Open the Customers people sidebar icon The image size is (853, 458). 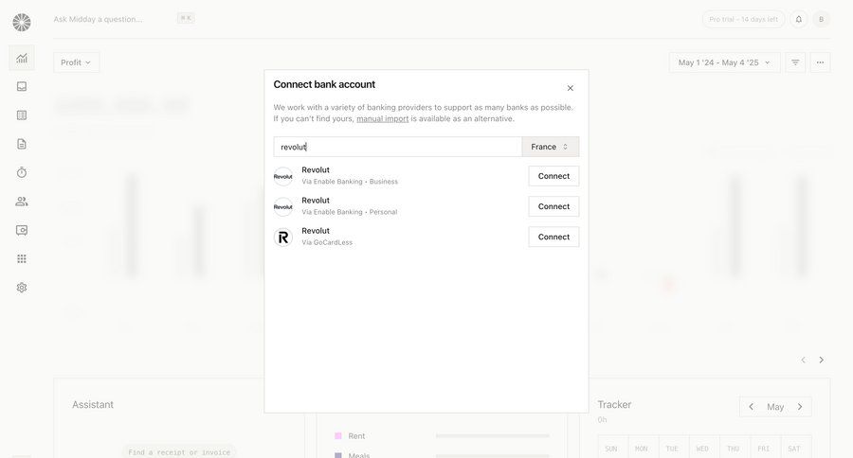22,202
